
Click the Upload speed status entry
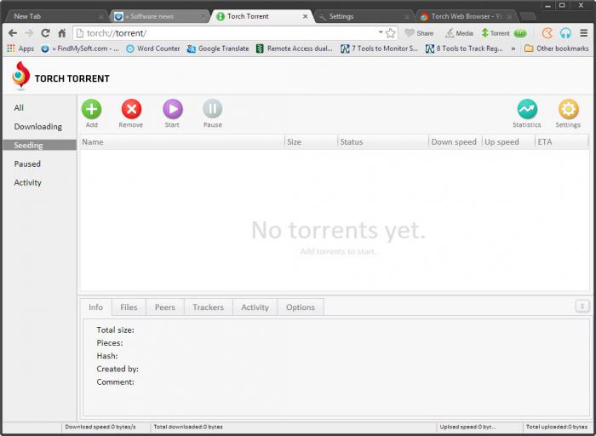(467, 427)
